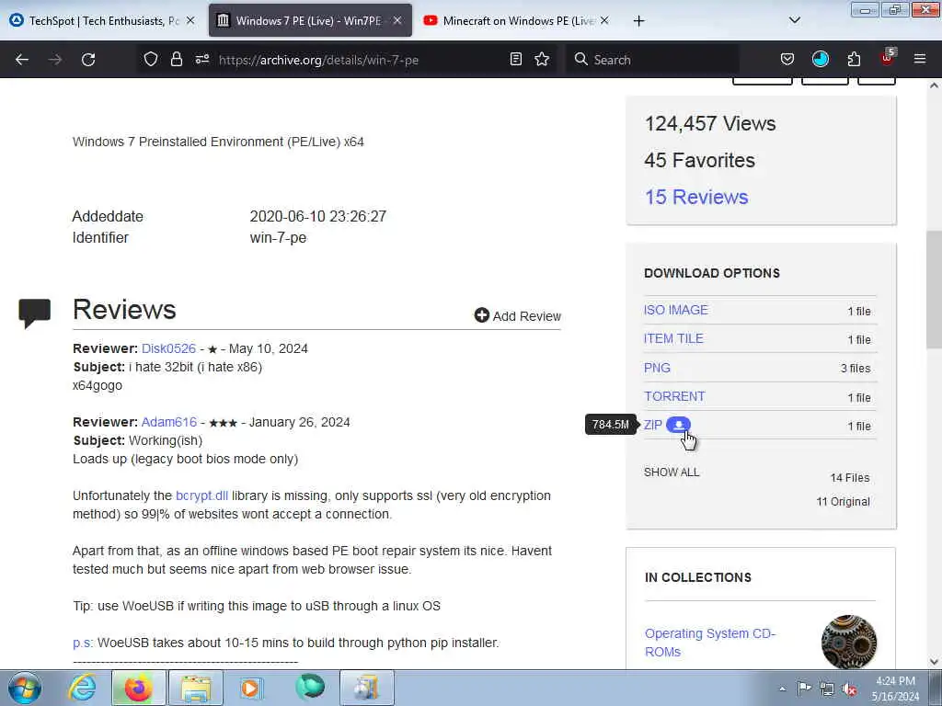Click Add Review button
This screenshot has width=942, height=706.
coord(517,316)
